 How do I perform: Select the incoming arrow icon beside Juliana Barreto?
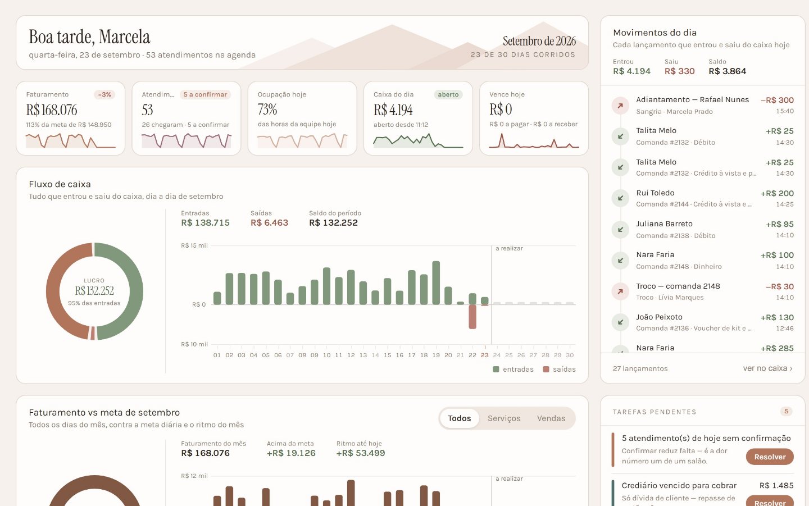(620, 230)
